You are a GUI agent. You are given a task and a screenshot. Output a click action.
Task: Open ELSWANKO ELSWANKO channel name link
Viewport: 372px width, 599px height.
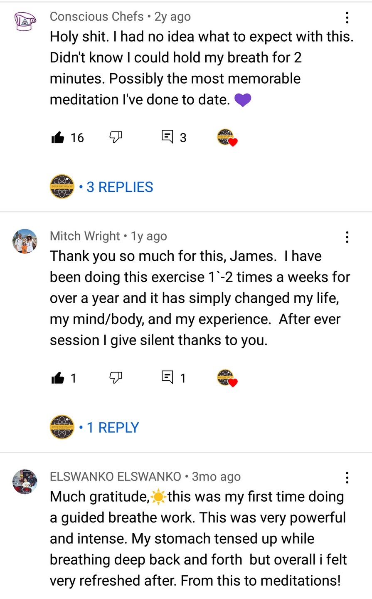coord(116,477)
